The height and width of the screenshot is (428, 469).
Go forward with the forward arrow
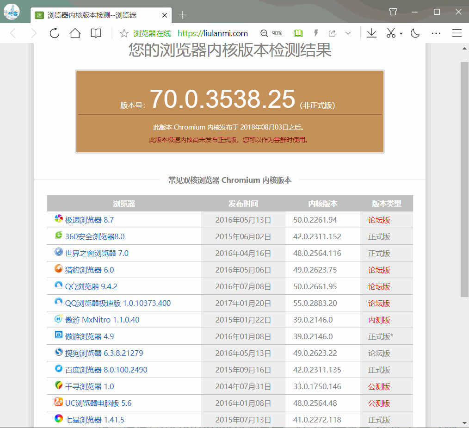click(34, 33)
